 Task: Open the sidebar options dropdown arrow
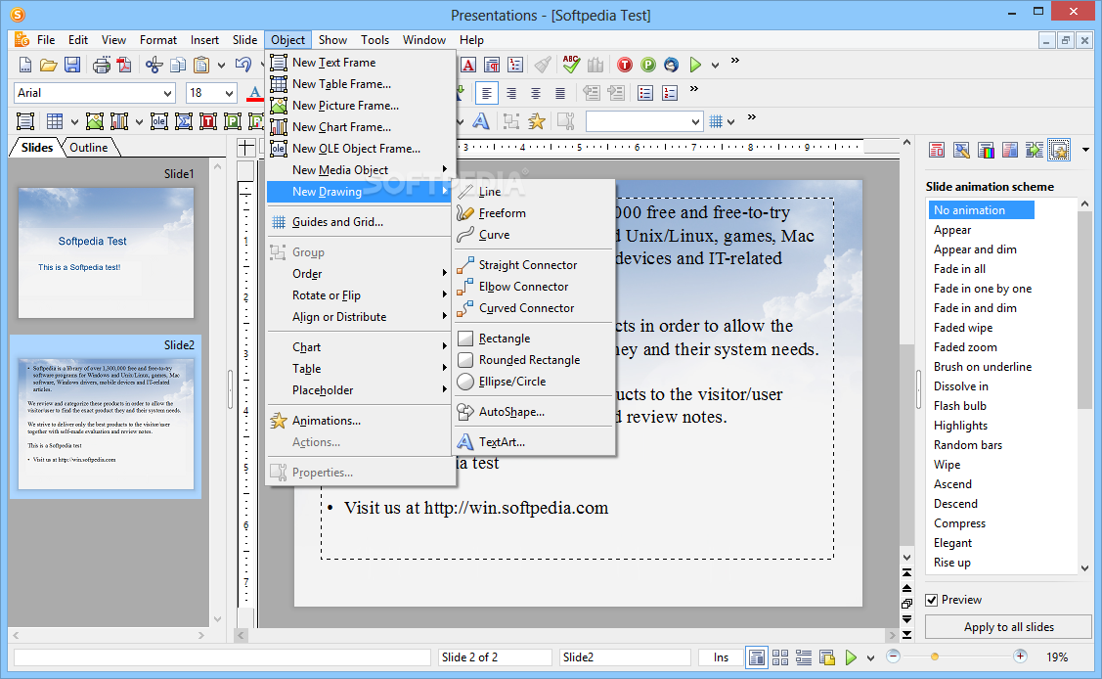1085,149
